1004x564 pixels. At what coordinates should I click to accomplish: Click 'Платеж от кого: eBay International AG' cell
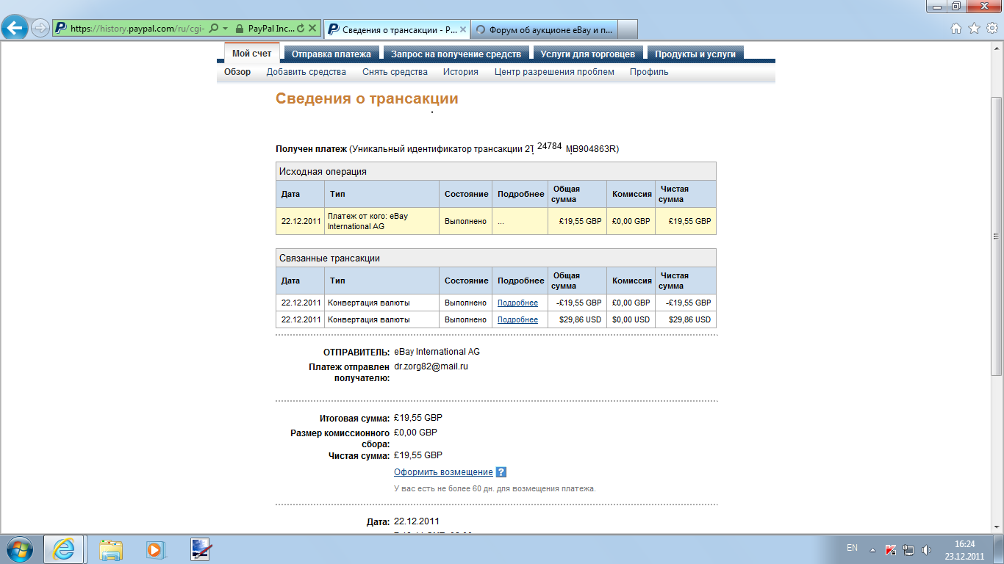click(x=381, y=221)
